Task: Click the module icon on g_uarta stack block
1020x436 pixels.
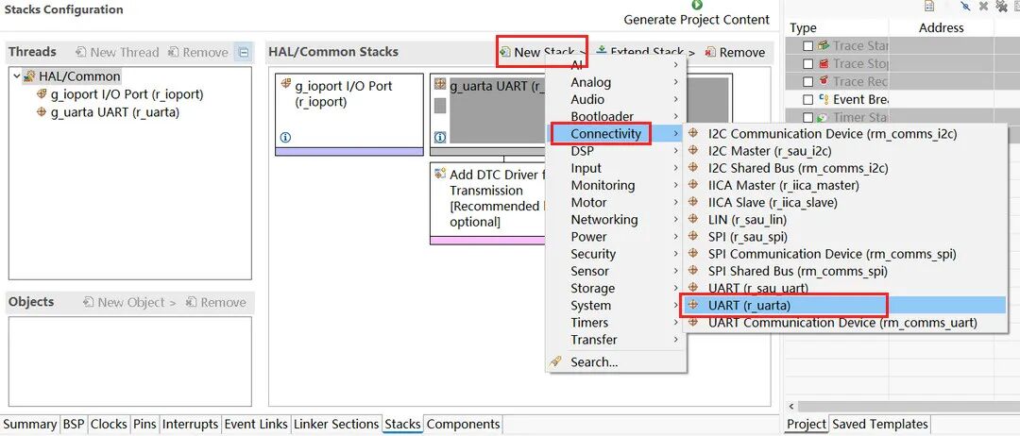Action: 440,85
